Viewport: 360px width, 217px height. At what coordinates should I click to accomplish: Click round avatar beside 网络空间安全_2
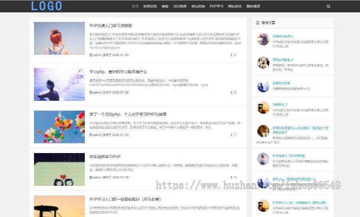(x=263, y=63)
